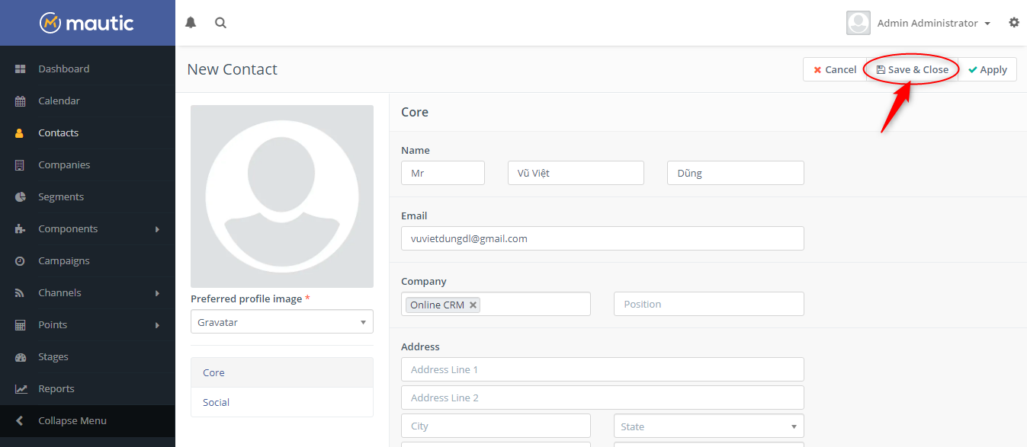Switch to the Social tab
This screenshot has width=1027, height=447.
click(217, 402)
